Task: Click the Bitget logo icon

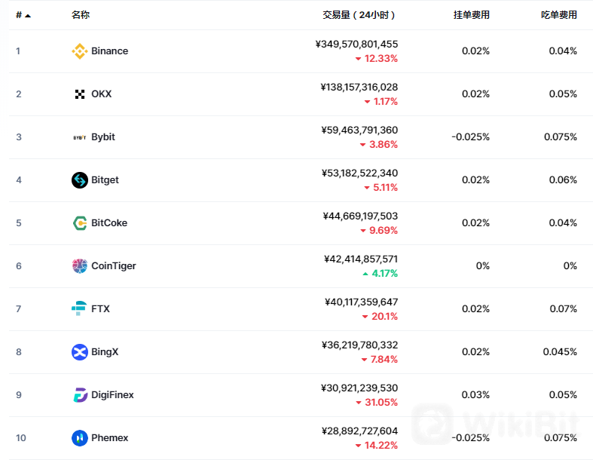Action: [x=79, y=180]
